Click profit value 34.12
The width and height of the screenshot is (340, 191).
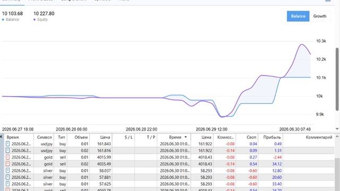pyautogui.click(x=277, y=164)
